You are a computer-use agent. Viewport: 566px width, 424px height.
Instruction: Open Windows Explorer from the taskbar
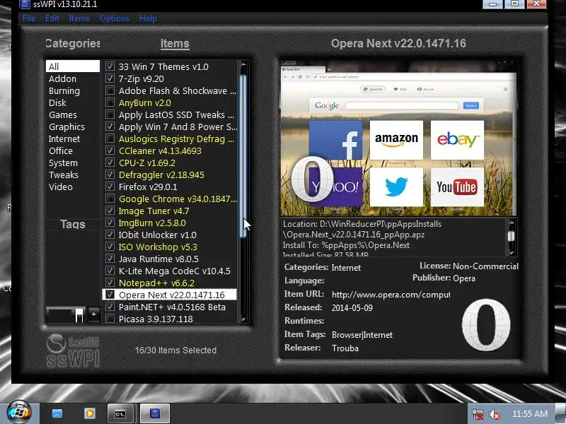tap(57, 413)
